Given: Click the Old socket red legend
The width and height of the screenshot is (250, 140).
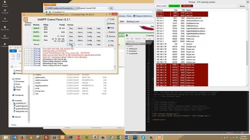Looking at the screenshot, I should [x=187, y=6].
